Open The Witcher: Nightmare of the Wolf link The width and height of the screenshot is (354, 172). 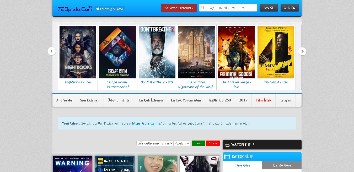(197, 84)
